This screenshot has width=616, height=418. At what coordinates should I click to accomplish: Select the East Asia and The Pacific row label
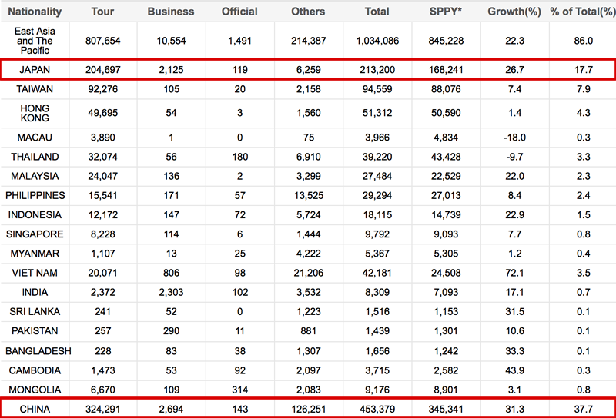[x=35, y=41]
